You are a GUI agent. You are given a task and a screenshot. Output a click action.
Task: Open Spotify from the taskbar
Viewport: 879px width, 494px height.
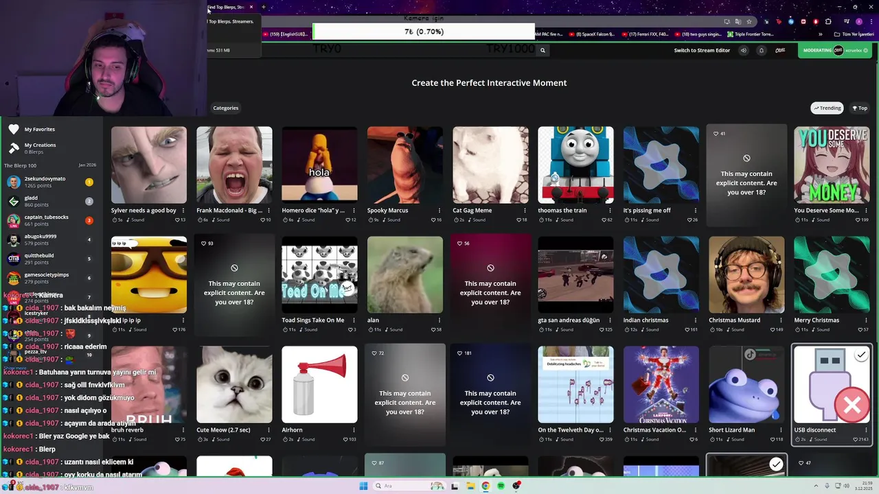click(501, 486)
